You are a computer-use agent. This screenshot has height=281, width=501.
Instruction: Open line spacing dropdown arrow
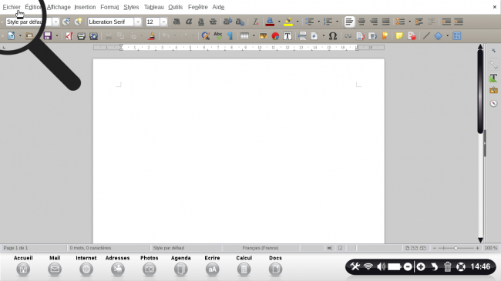pyautogui.click(x=409, y=22)
